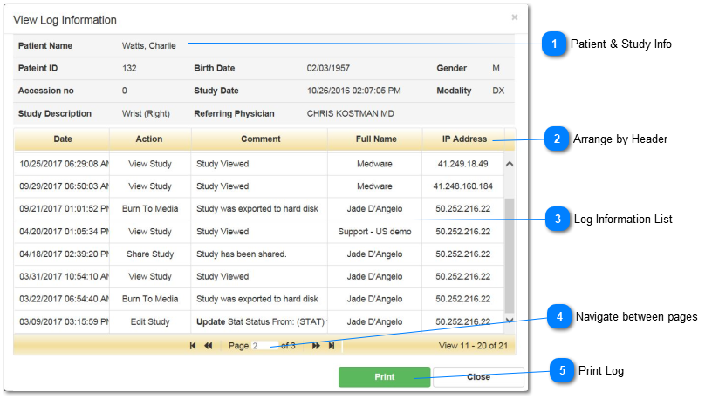
Task: Click IP address 41.249.18.49
Action: [x=462, y=164]
